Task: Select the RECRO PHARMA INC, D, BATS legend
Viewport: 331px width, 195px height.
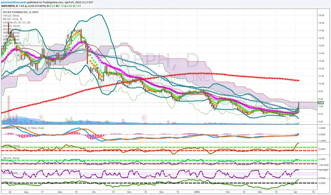Action: tap(21, 12)
